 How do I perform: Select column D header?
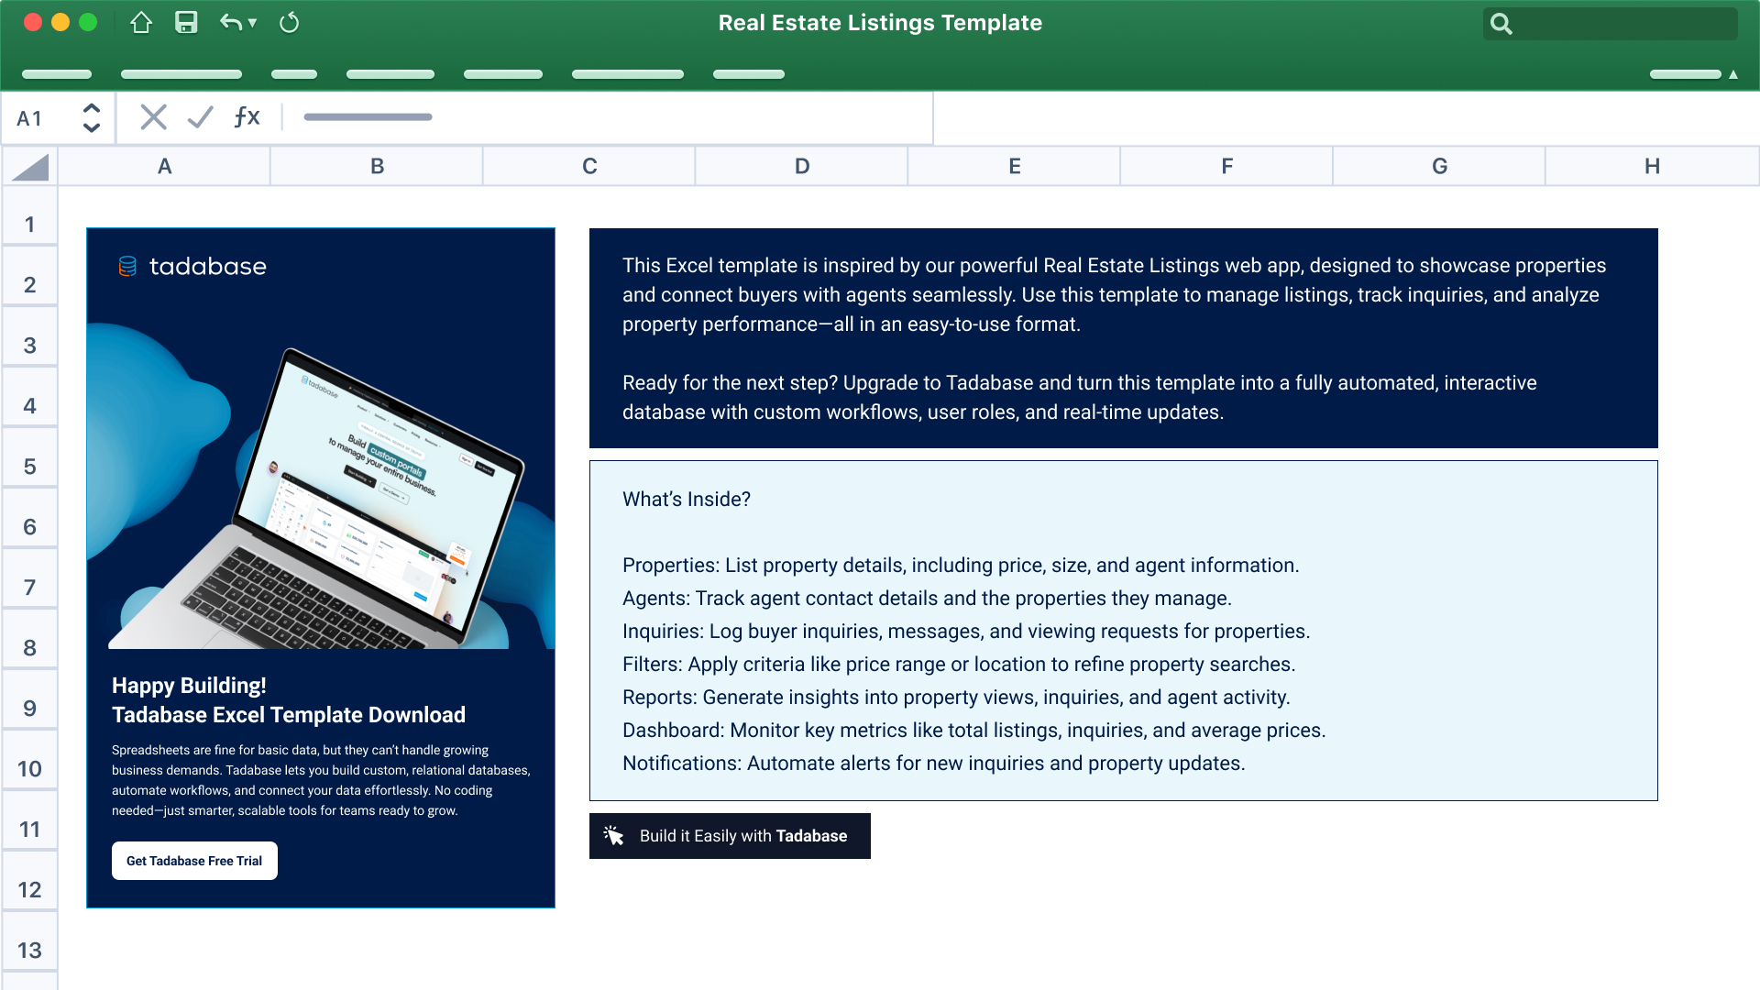[802, 167]
